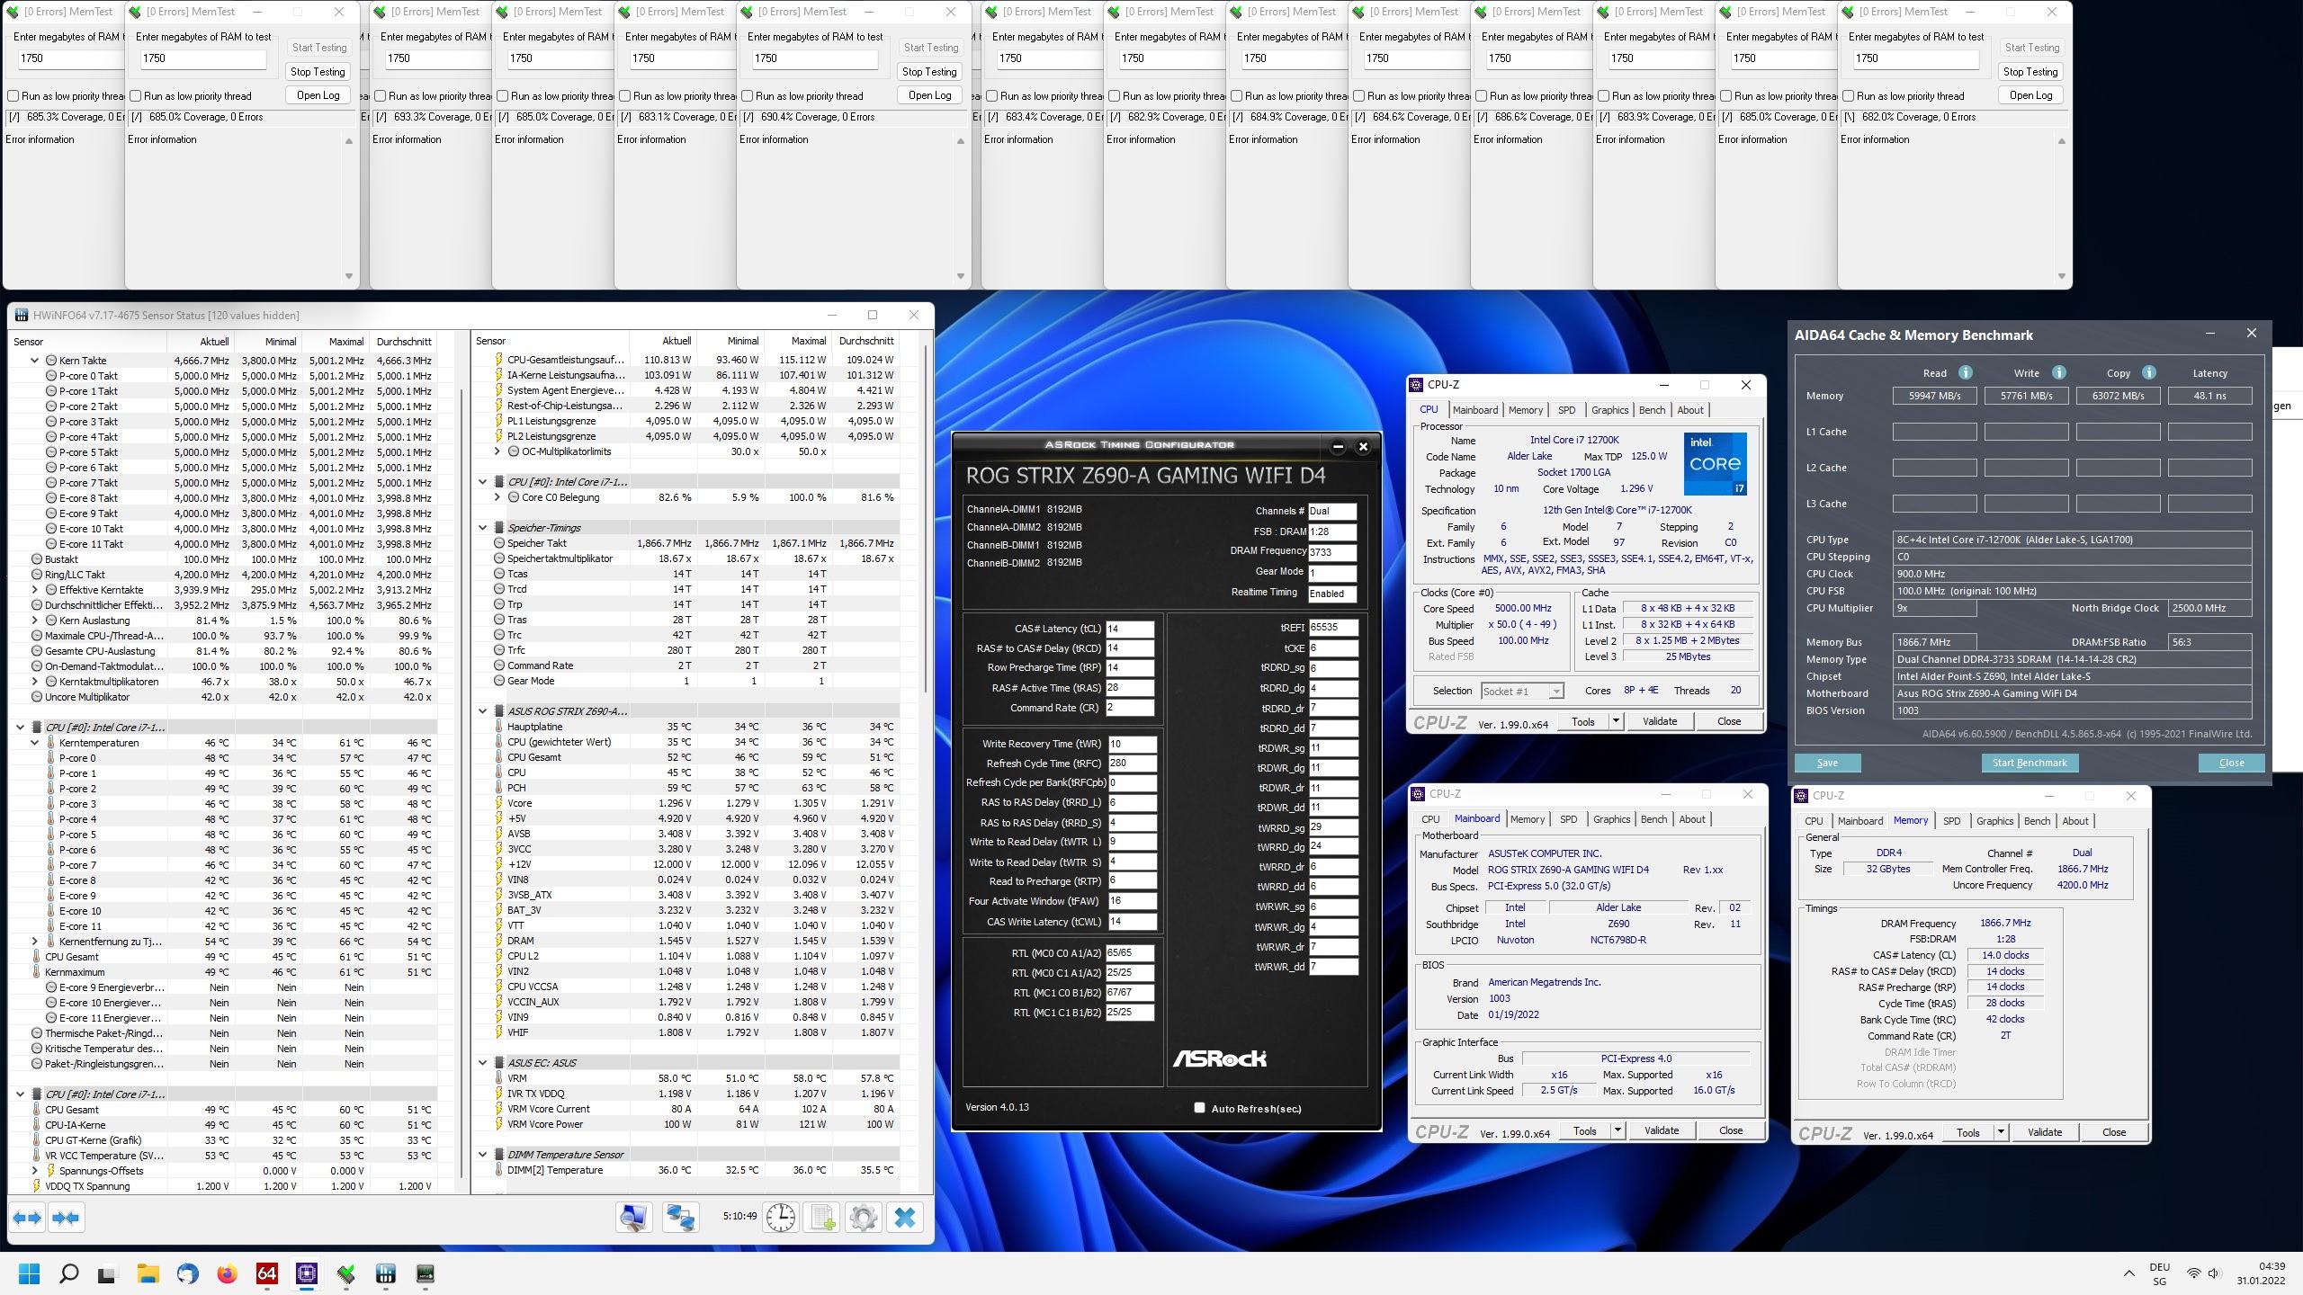Click tREFI value field in Timing Configurator
The image size is (2303, 1295).
click(x=1332, y=628)
